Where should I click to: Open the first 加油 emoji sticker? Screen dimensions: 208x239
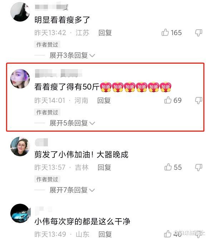(x=106, y=87)
